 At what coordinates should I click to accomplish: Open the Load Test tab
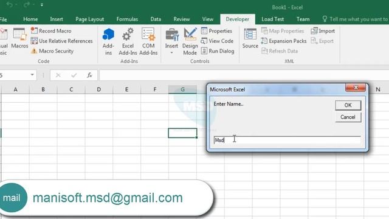click(x=272, y=19)
